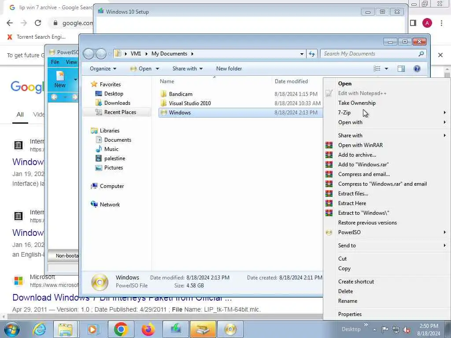Click VM1 in the address breadcrumb
451x338 pixels.
click(x=136, y=54)
